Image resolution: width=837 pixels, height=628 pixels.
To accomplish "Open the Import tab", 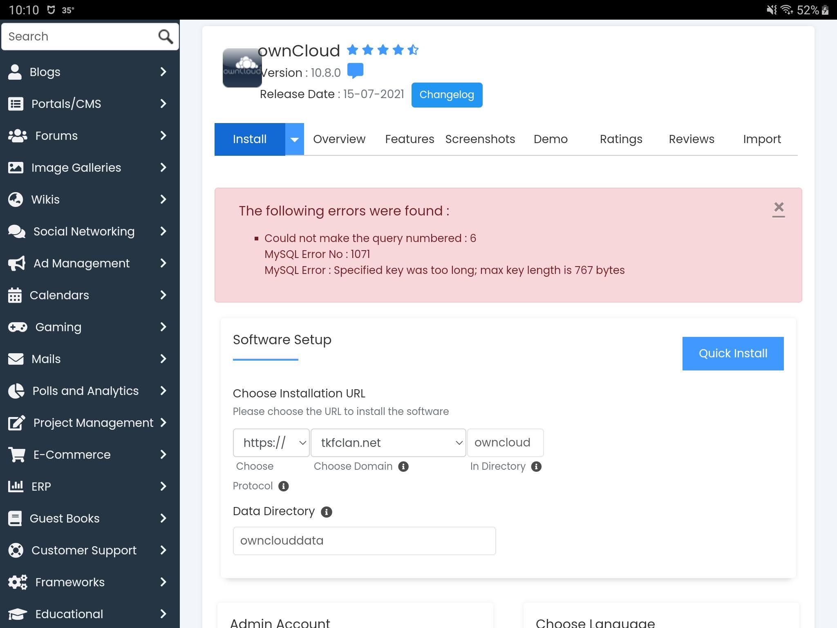I will (x=761, y=139).
